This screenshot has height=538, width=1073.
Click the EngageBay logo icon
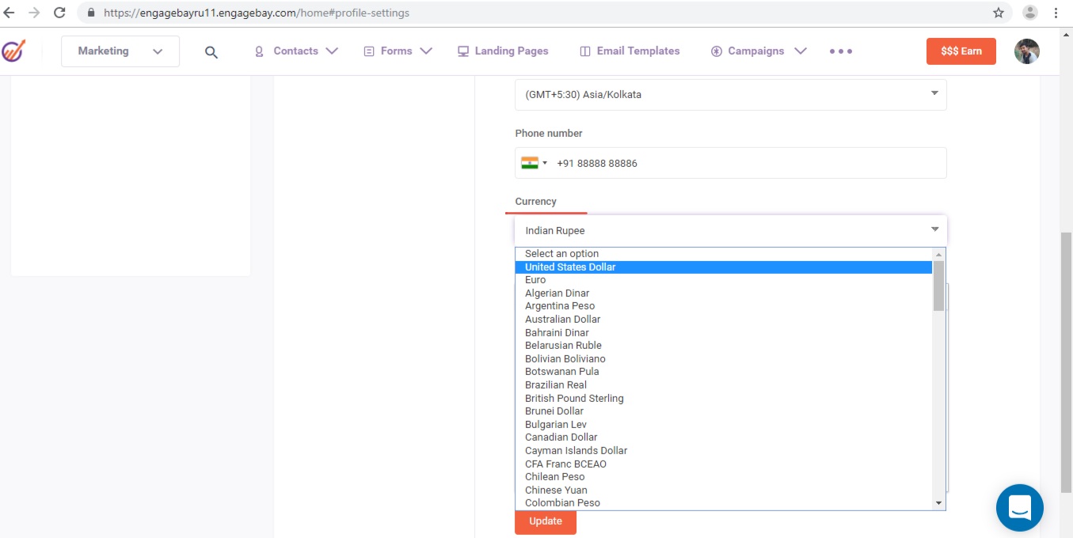(13, 51)
